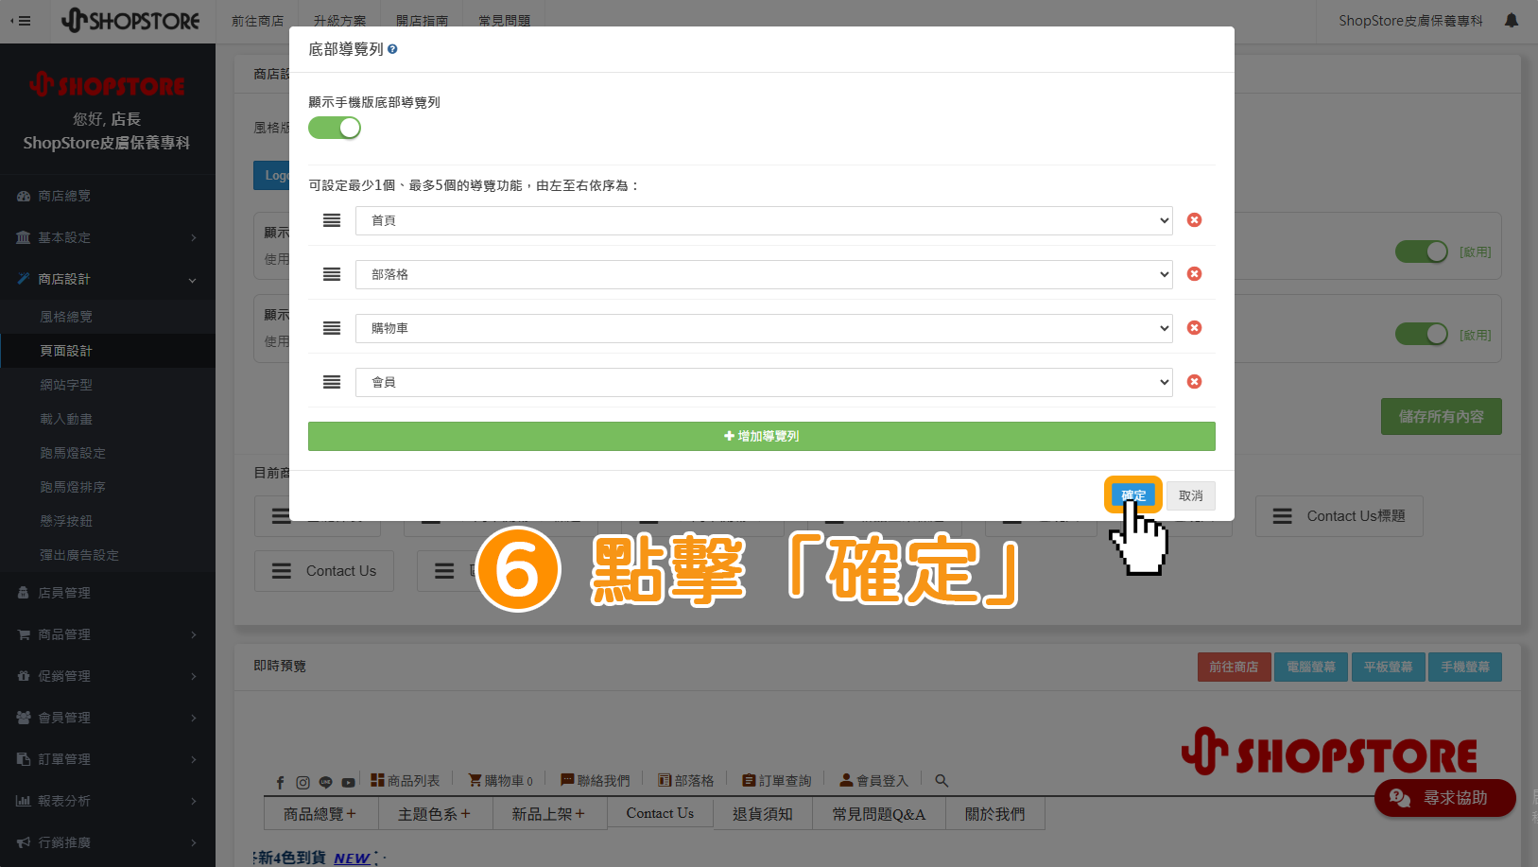Open the help icon next to 底部導覽列
Viewport: 1538px width, 867px height.
[x=392, y=49]
